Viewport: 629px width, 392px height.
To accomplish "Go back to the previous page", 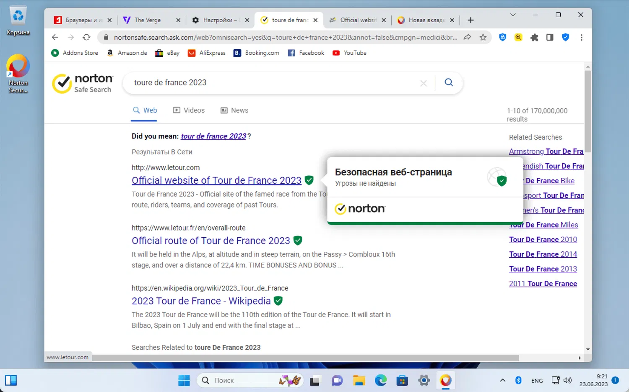I will [x=55, y=37].
